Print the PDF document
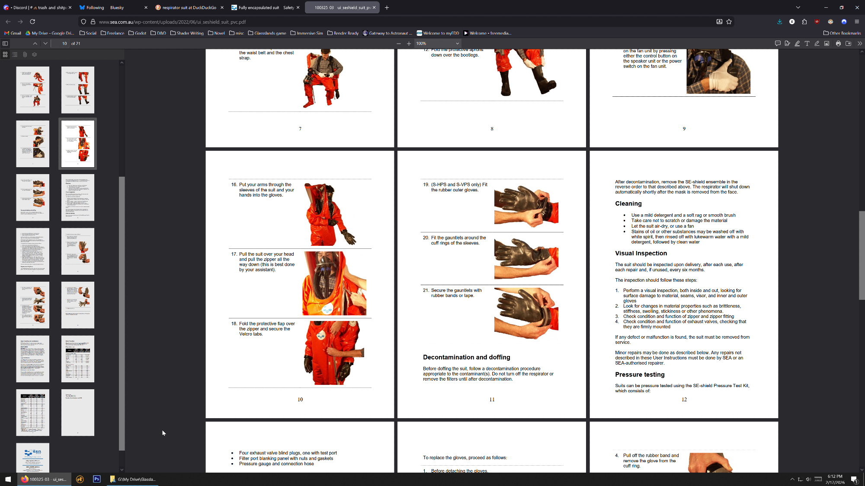This screenshot has height=486, width=865. [x=838, y=43]
